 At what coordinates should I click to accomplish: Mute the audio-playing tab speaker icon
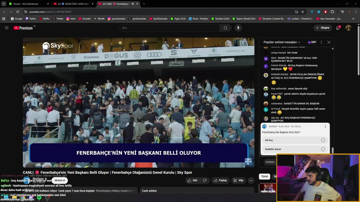(x=133, y=4)
